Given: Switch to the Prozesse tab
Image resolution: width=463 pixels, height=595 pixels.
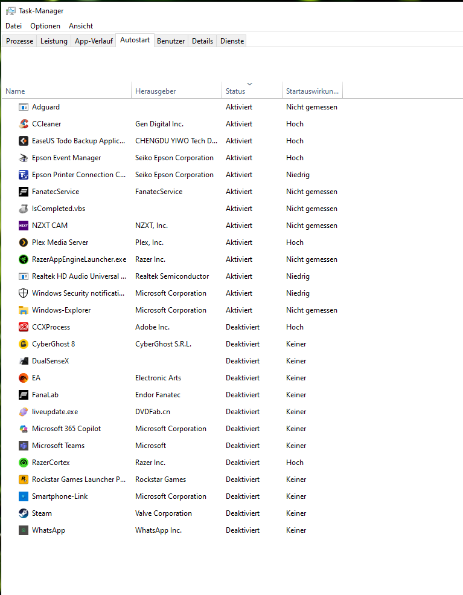Looking at the screenshot, I should tap(20, 41).
